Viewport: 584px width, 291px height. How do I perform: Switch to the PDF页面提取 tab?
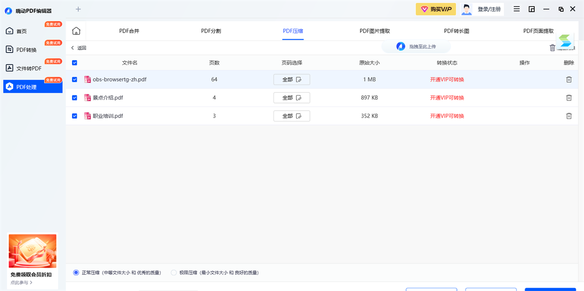pos(538,31)
